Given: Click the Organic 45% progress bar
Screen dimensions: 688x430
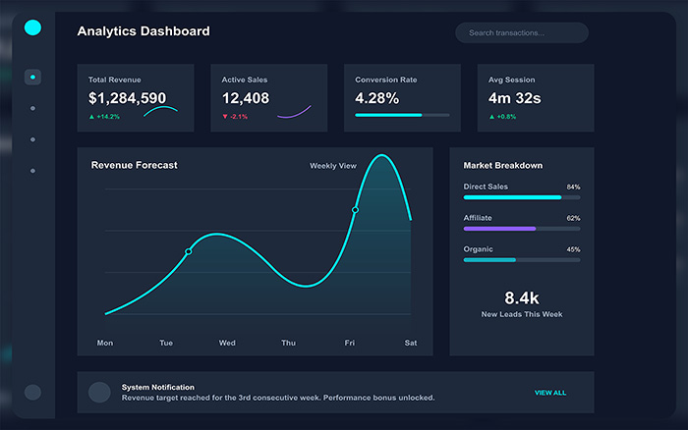Looking at the screenshot, I should click(522, 260).
